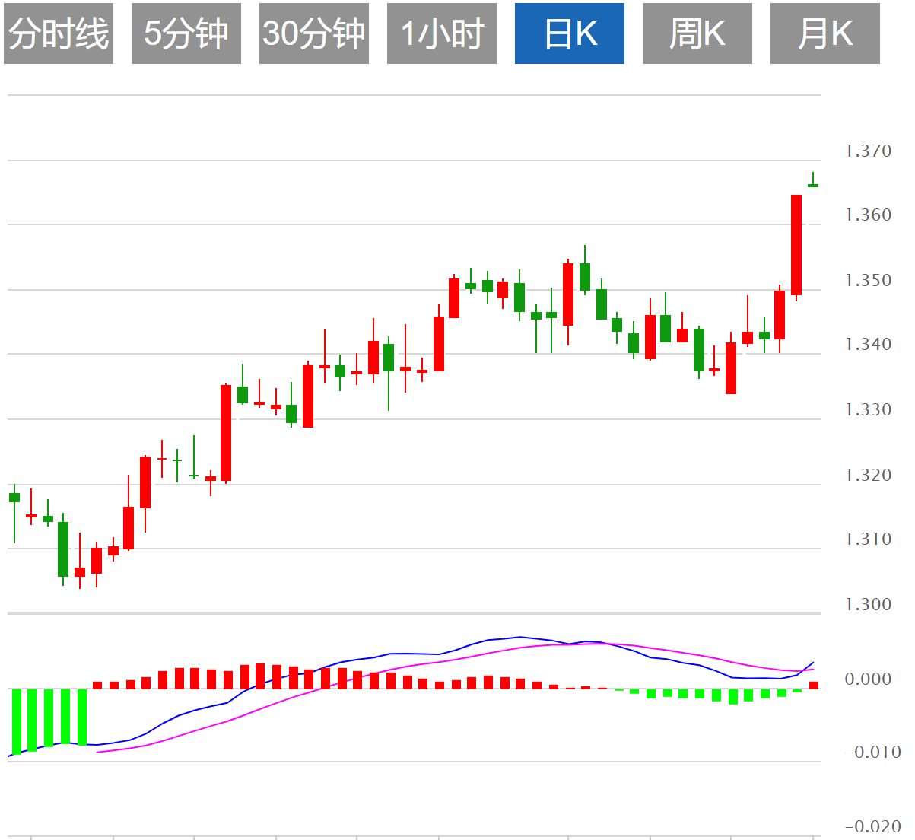Open the 30分钟 chart view
This screenshot has width=915, height=840.
[x=314, y=33]
